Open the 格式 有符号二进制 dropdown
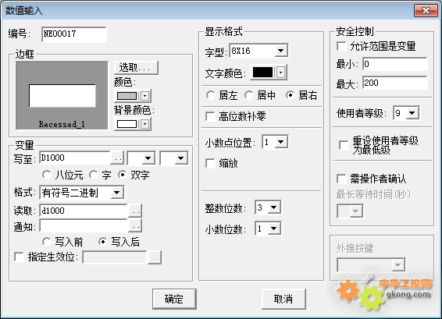 click(x=116, y=193)
